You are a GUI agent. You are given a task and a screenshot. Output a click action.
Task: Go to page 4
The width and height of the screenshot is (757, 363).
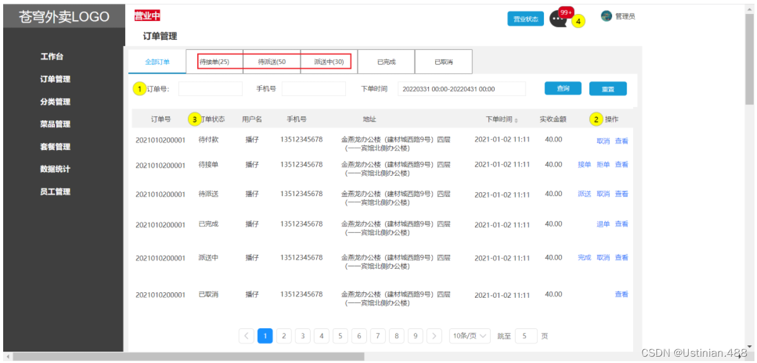(x=321, y=336)
